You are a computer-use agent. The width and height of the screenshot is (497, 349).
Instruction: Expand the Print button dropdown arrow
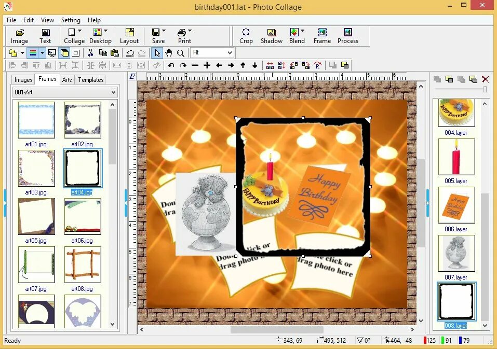pyautogui.click(x=190, y=31)
